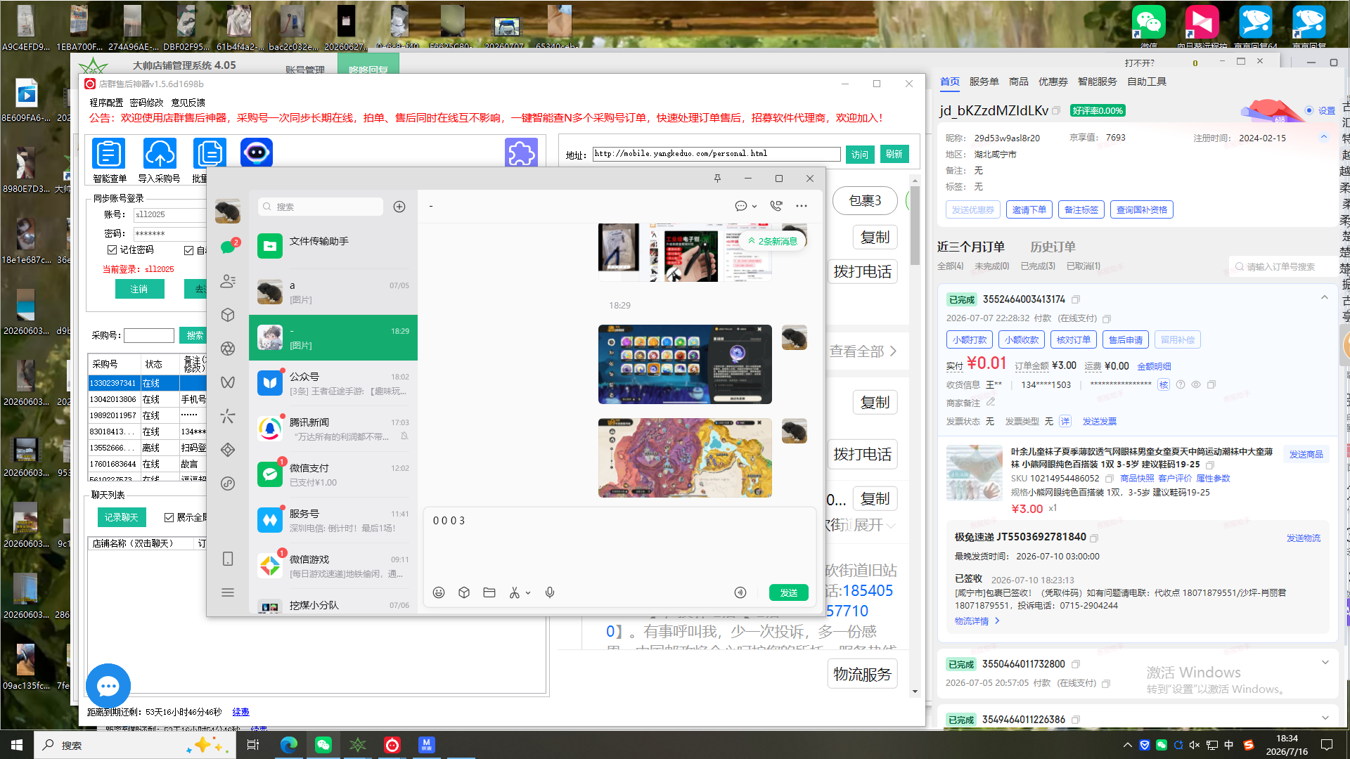Open the 密码修改 menu

146,103
